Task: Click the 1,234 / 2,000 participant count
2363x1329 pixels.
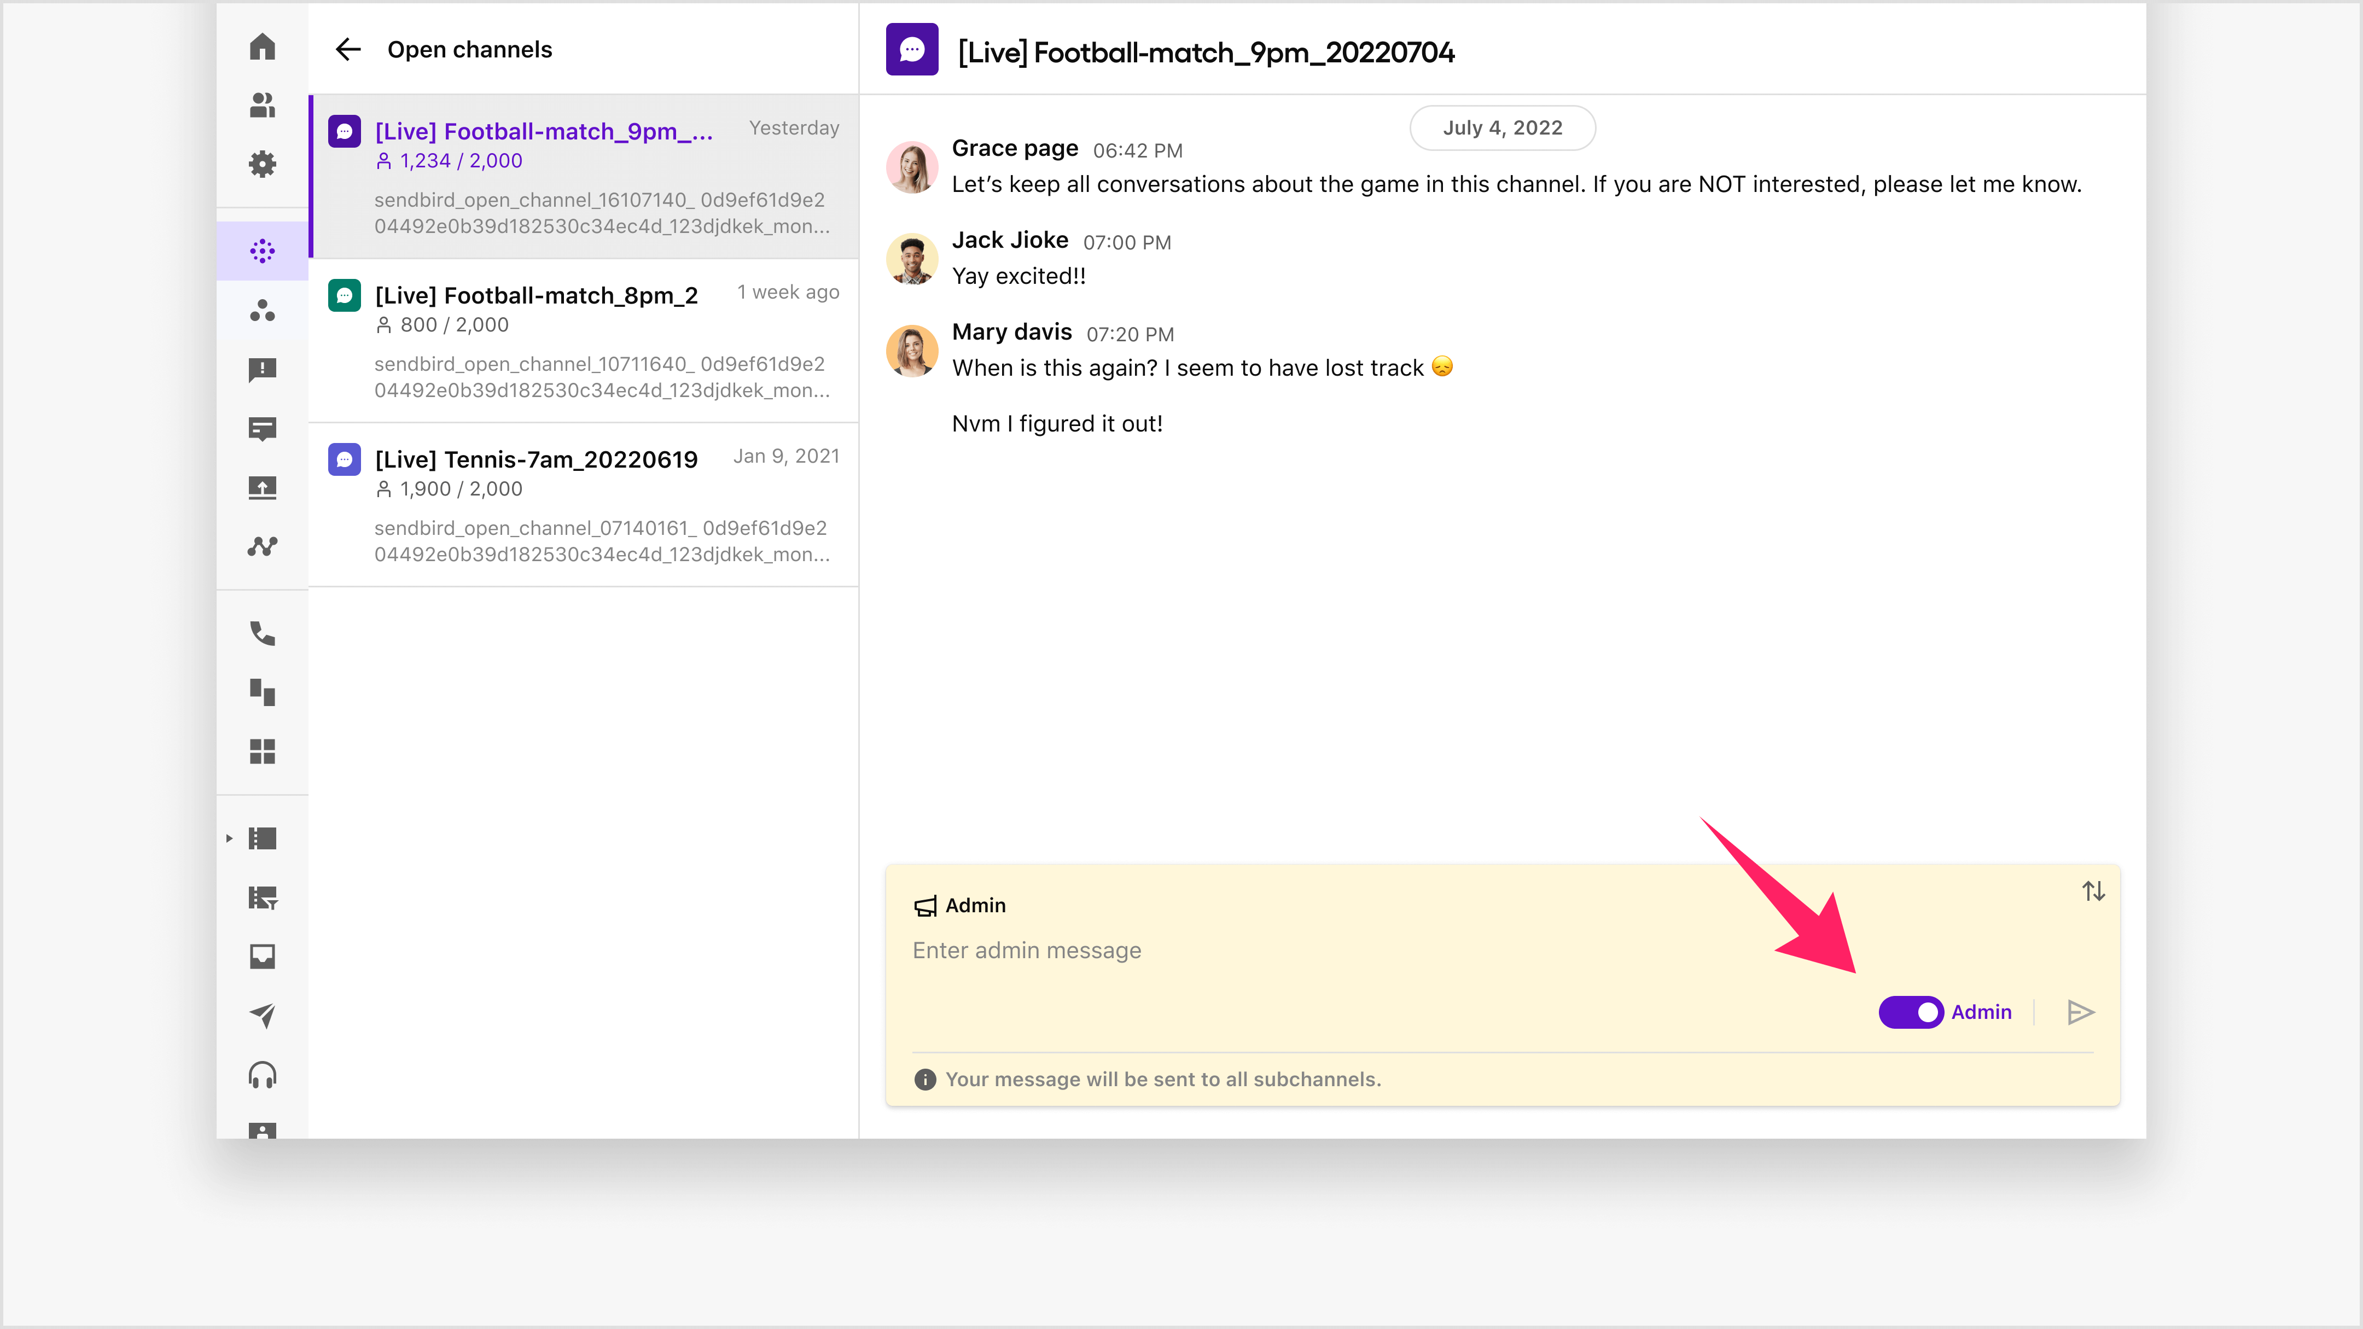Action: pyautogui.click(x=449, y=161)
